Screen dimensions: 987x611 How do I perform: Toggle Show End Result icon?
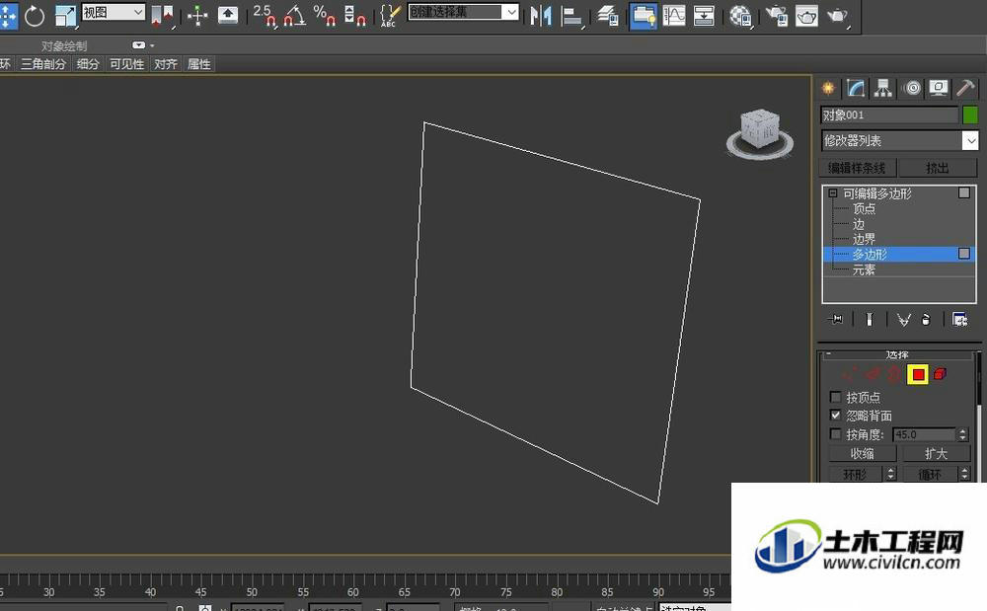(x=870, y=320)
